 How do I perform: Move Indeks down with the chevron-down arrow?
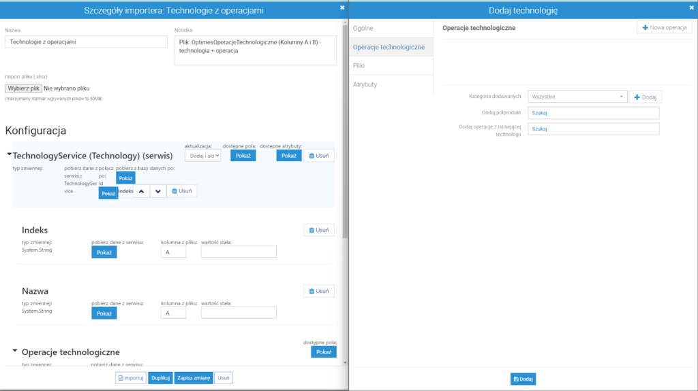pos(158,191)
